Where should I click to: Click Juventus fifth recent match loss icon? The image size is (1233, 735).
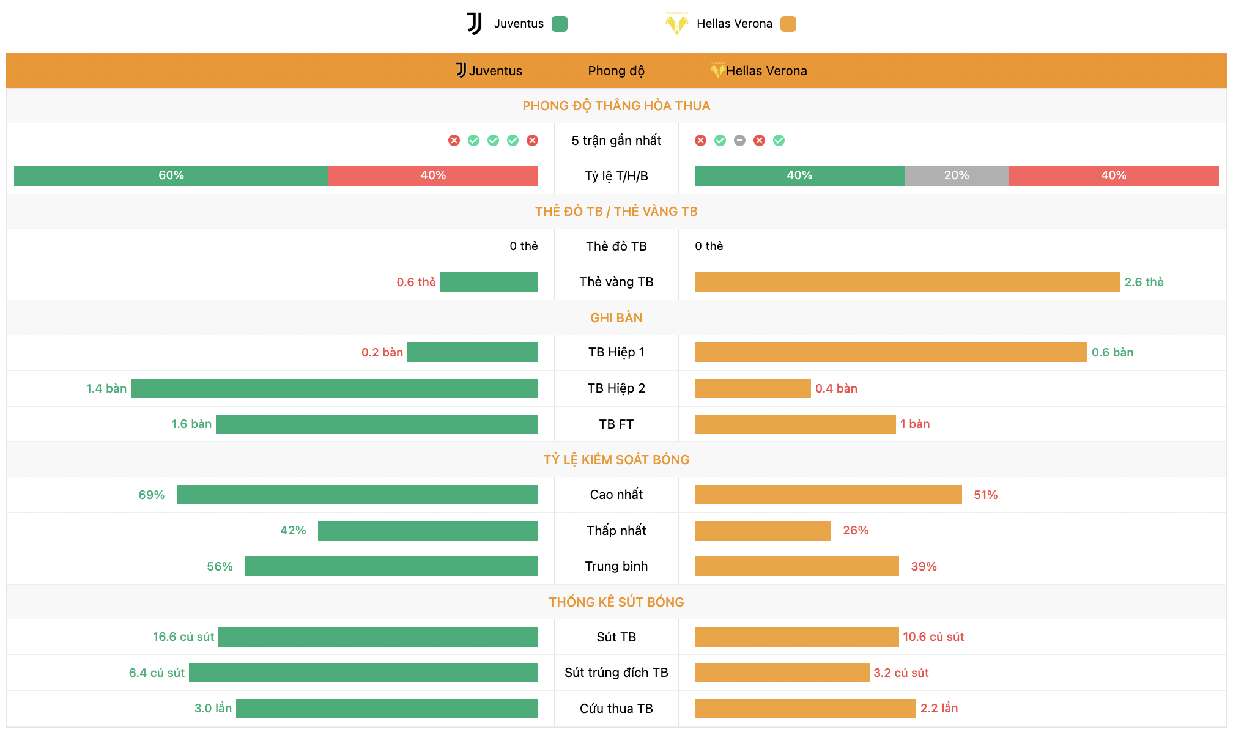[x=532, y=141]
